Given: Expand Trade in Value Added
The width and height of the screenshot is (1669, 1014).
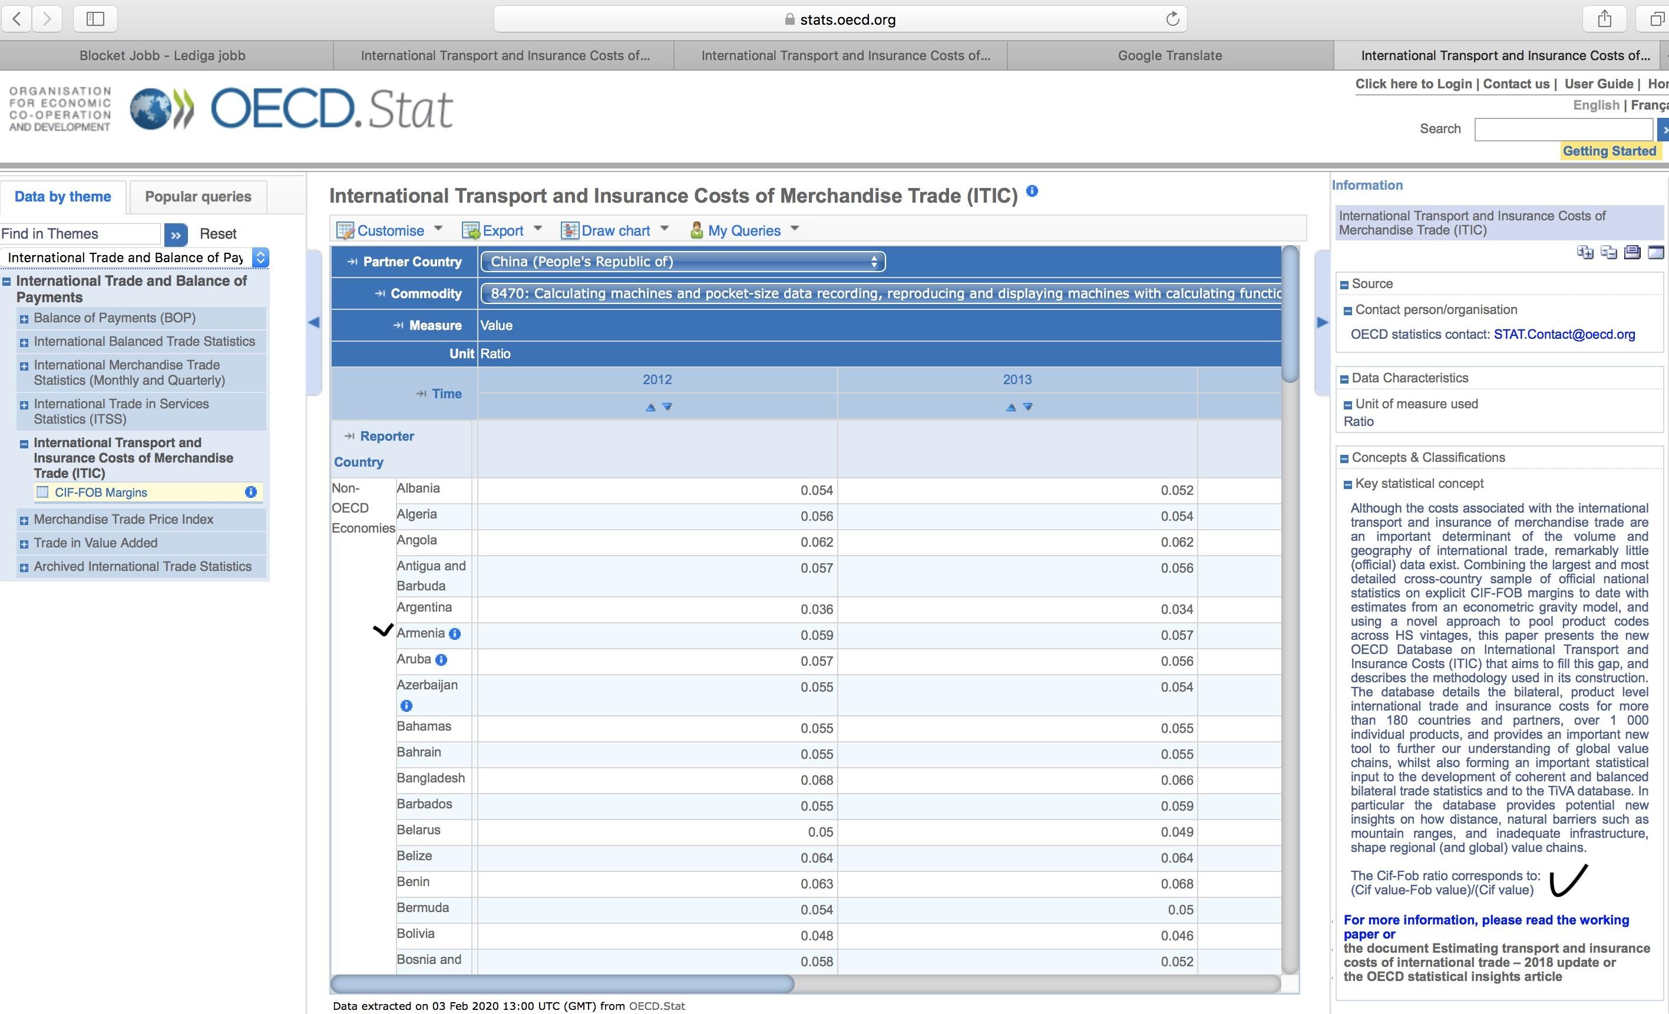Looking at the screenshot, I should click(x=24, y=544).
